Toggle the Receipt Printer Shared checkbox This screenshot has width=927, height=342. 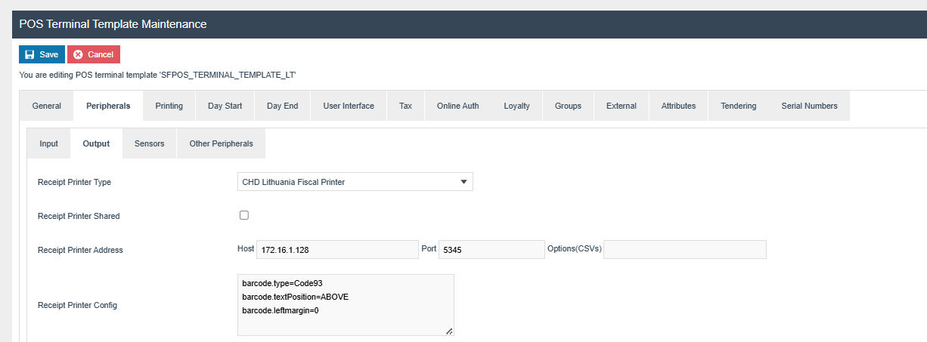[244, 215]
